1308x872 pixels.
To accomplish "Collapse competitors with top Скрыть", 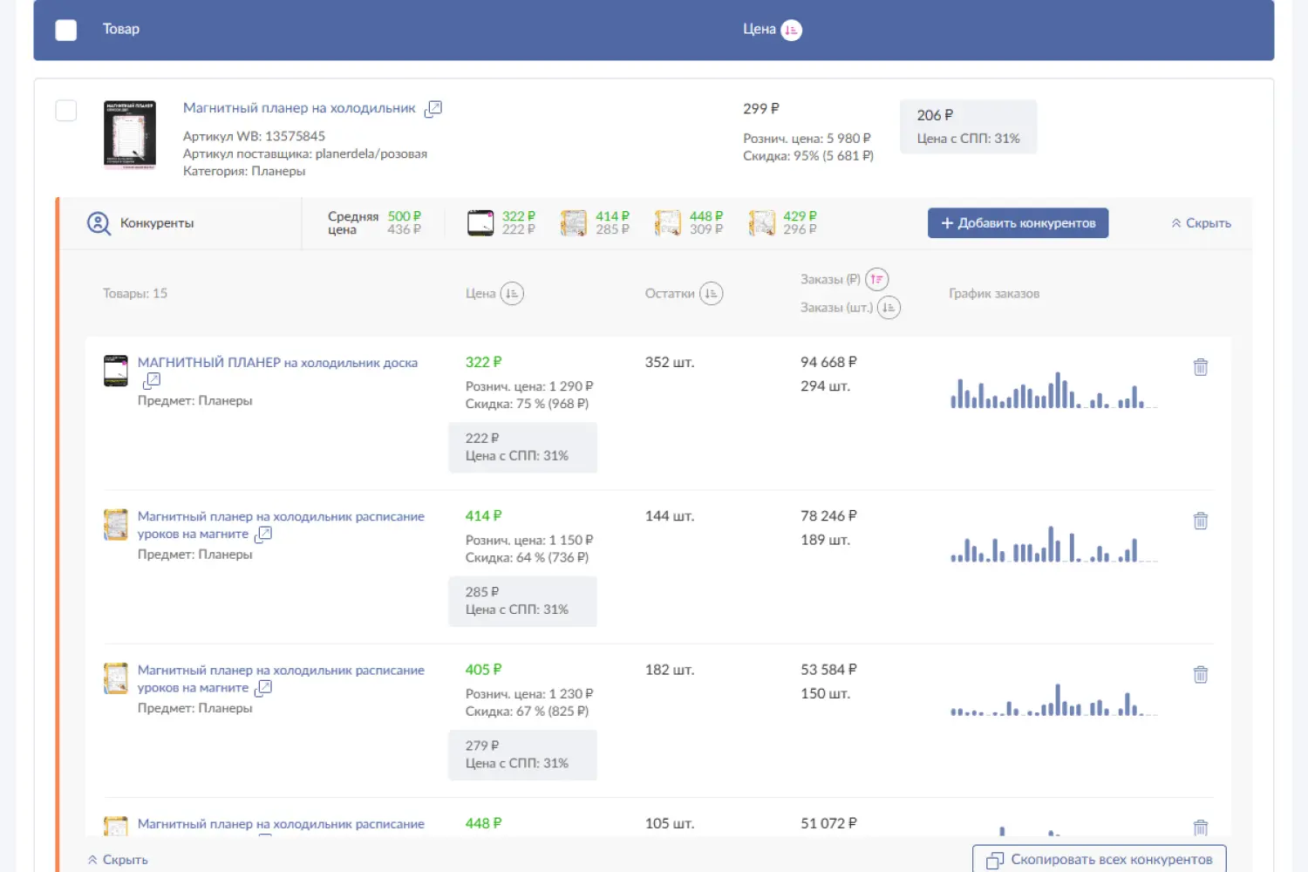I will [x=1201, y=223].
